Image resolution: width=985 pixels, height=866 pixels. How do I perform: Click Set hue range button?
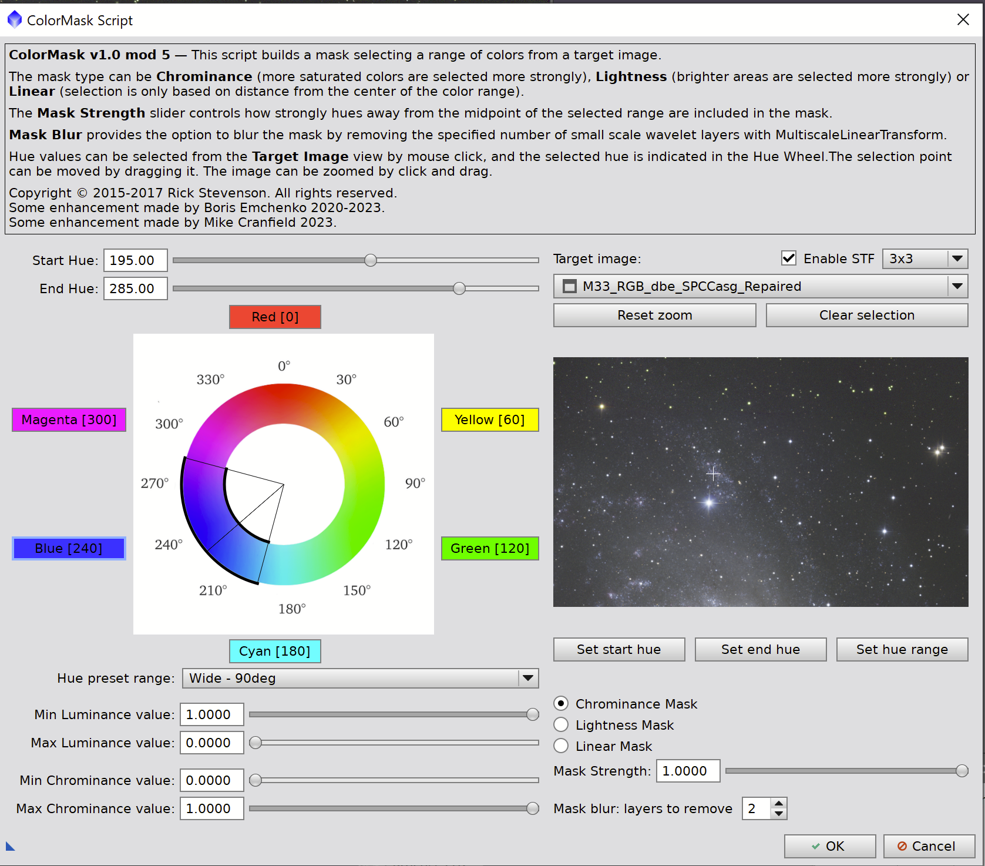pyautogui.click(x=902, y=649)
